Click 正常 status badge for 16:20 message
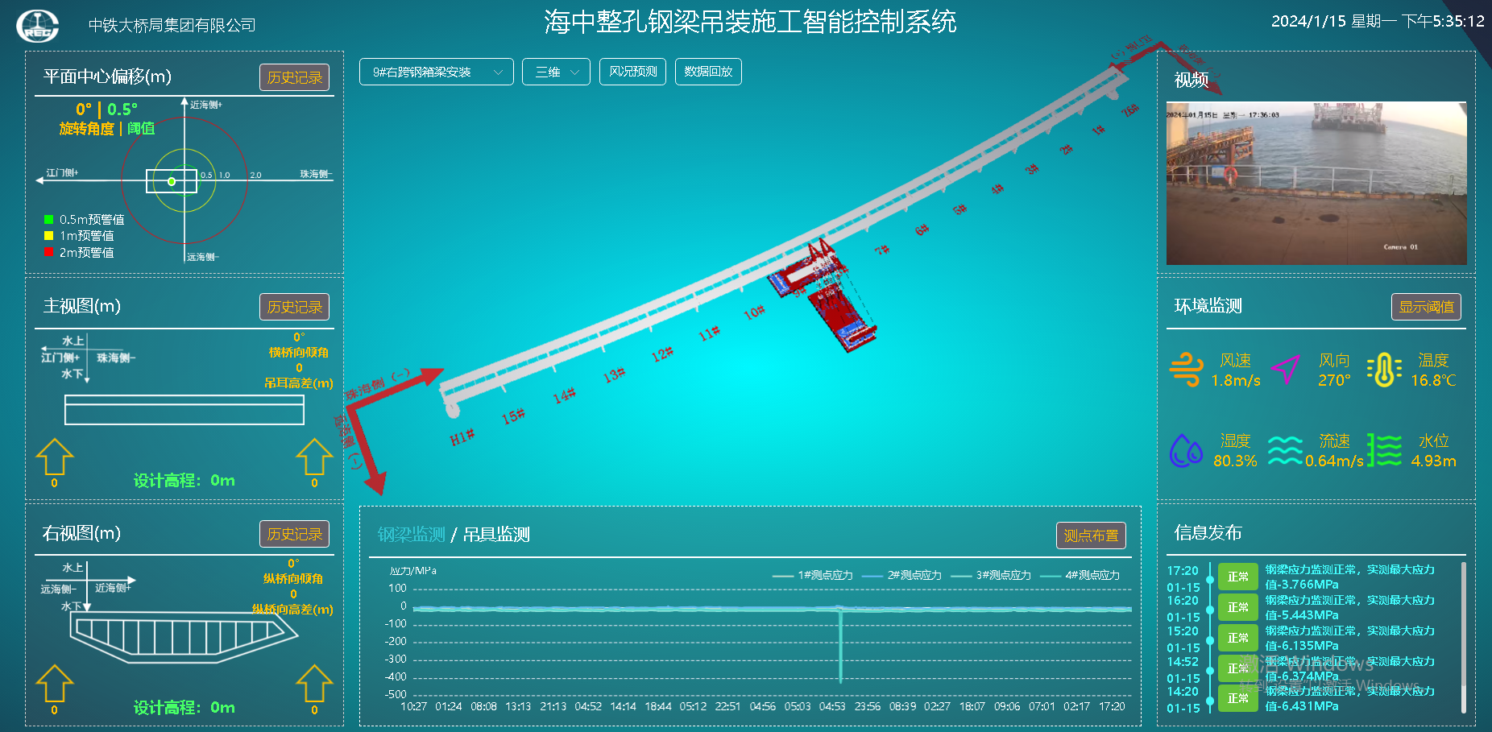 pos(1237,607)
